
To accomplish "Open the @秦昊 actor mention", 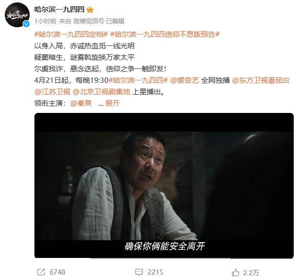I will click(81, 103).
